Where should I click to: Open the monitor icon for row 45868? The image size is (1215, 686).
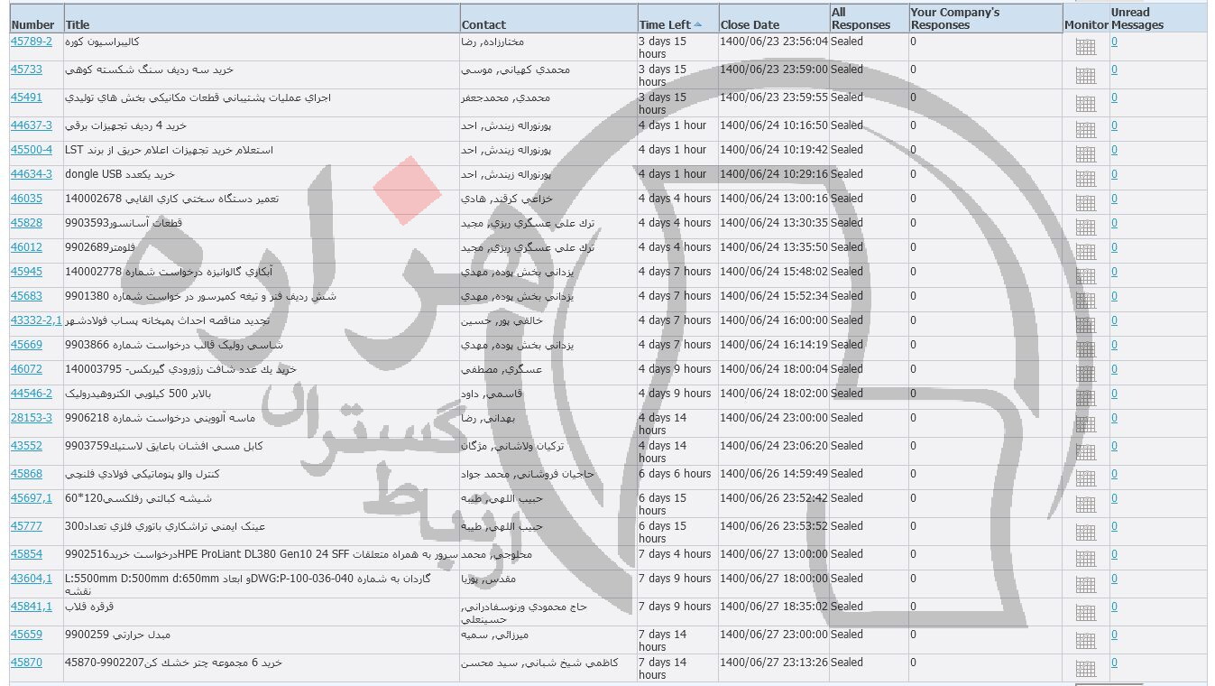[x=1085, y=478]
